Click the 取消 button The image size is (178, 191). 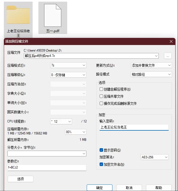tap(129, 188)
